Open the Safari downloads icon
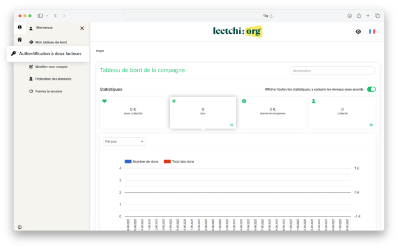Screen dimensions: 398x249 349,15
